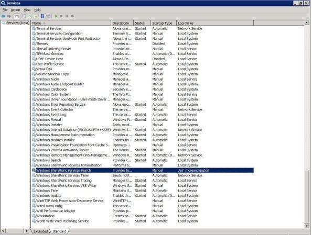Open the Help menu

point(37,10)
